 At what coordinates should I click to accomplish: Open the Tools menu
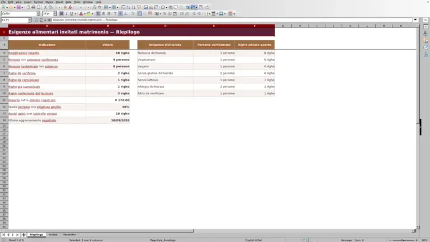click(x=77, y=2)
